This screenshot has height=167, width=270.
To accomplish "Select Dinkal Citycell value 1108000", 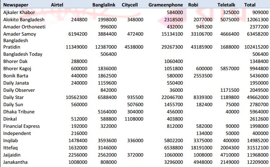I will click(x=133, y=119).
